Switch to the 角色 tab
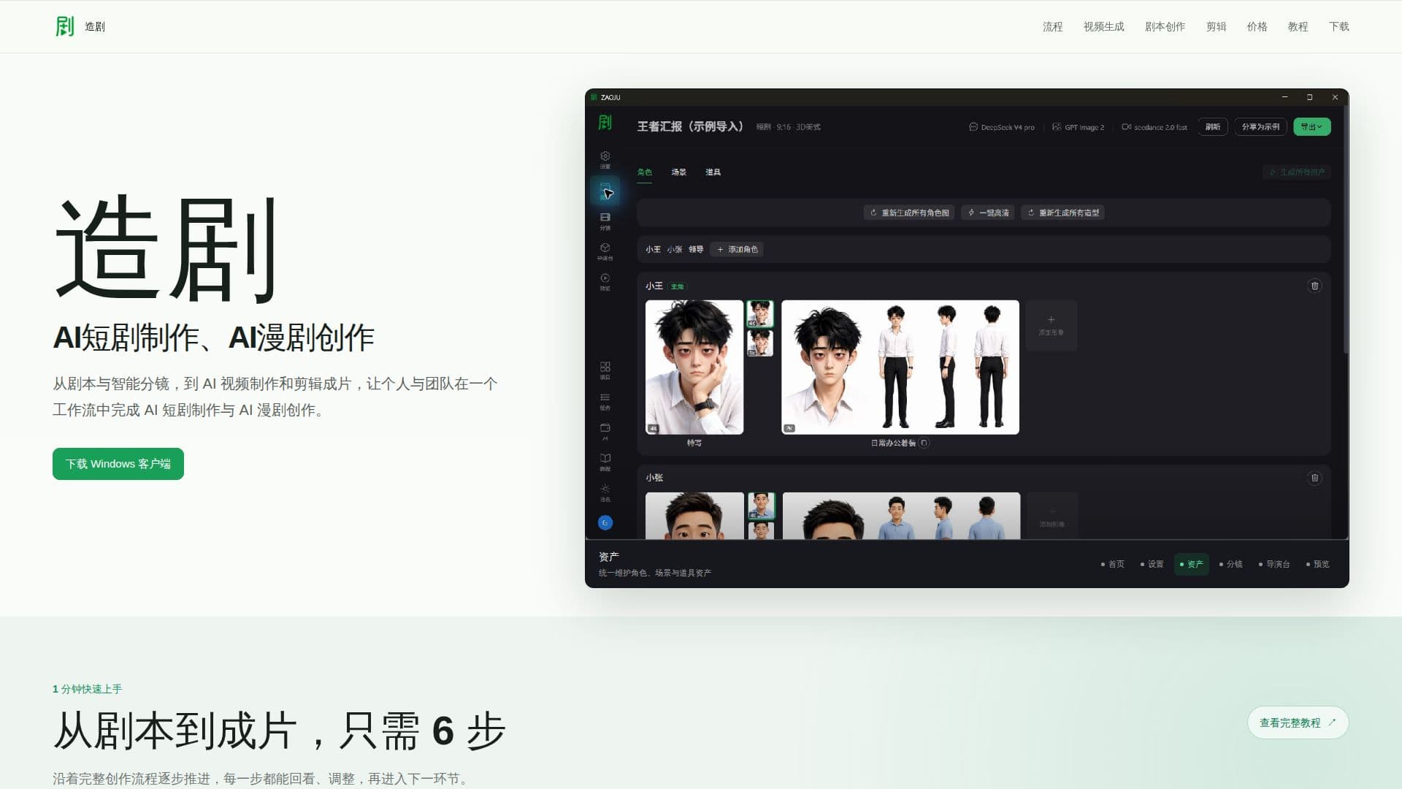 [644, 172]
